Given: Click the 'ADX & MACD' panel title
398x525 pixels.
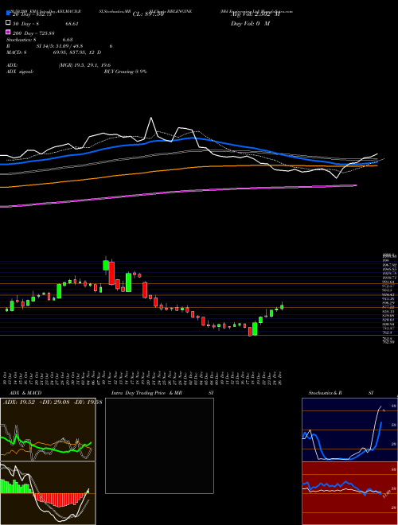Looking at the screenshot, I should coord(25,393).
